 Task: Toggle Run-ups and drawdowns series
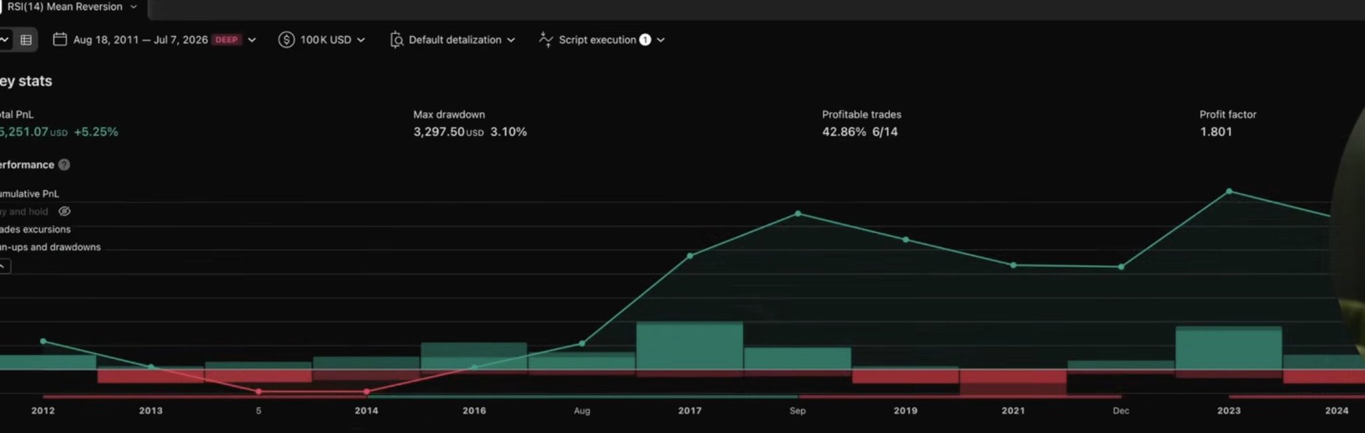click(50, 247)
